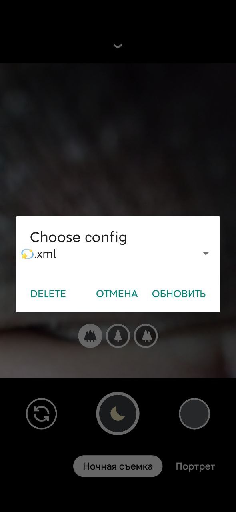The width and height of the screenshot is (236, 512).
Task: Open the round gallery preview thumbnail
Action: [x=194, y=414]
